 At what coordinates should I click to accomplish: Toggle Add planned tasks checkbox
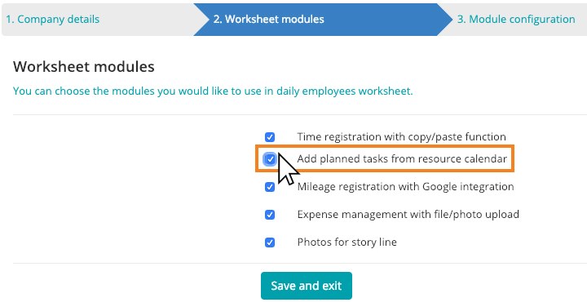point(270,159)
